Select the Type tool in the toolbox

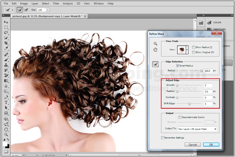tap(6, 102)
